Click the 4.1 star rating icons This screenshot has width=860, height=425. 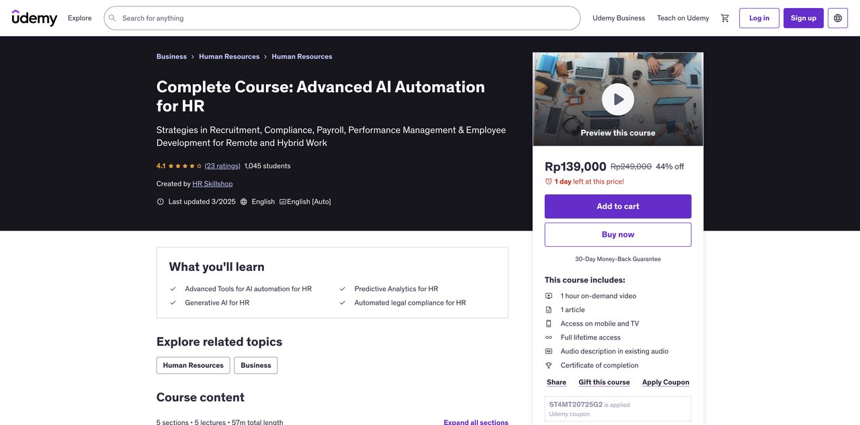(185, 166)
